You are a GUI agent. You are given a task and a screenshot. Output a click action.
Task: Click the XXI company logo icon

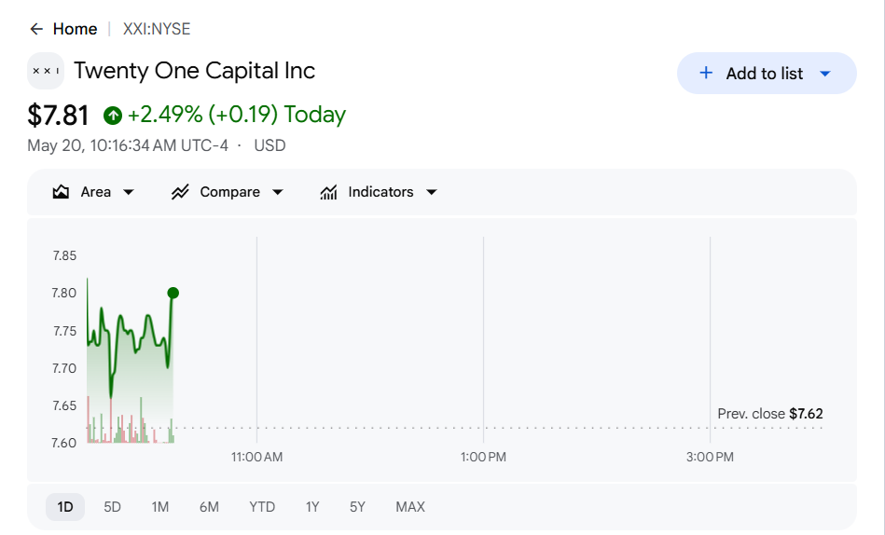pyautogui.click(x=46, y=71)
